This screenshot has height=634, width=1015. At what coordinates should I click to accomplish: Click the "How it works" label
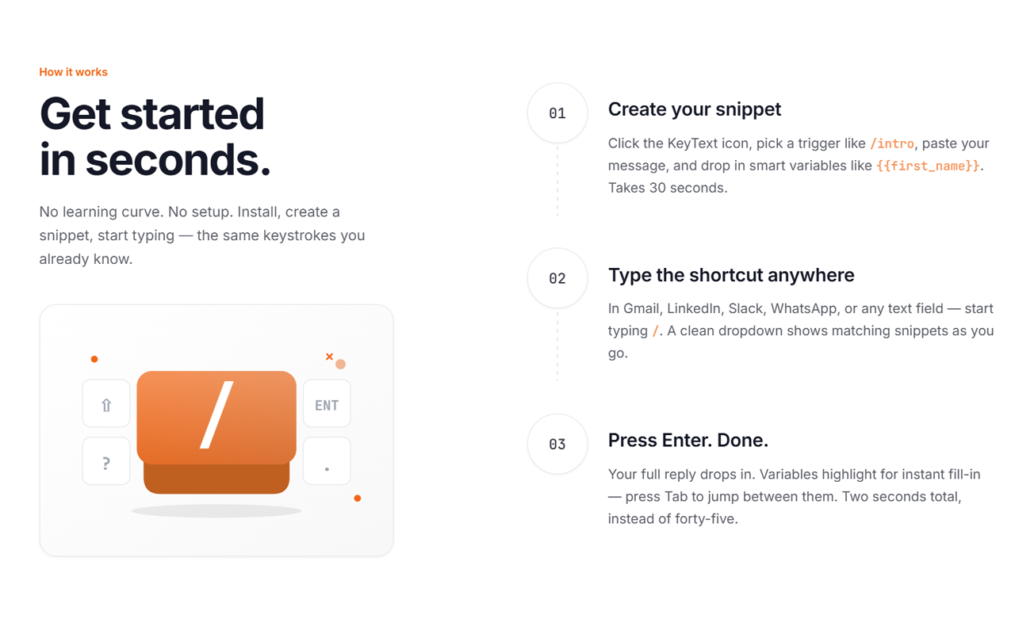(73, 72)
